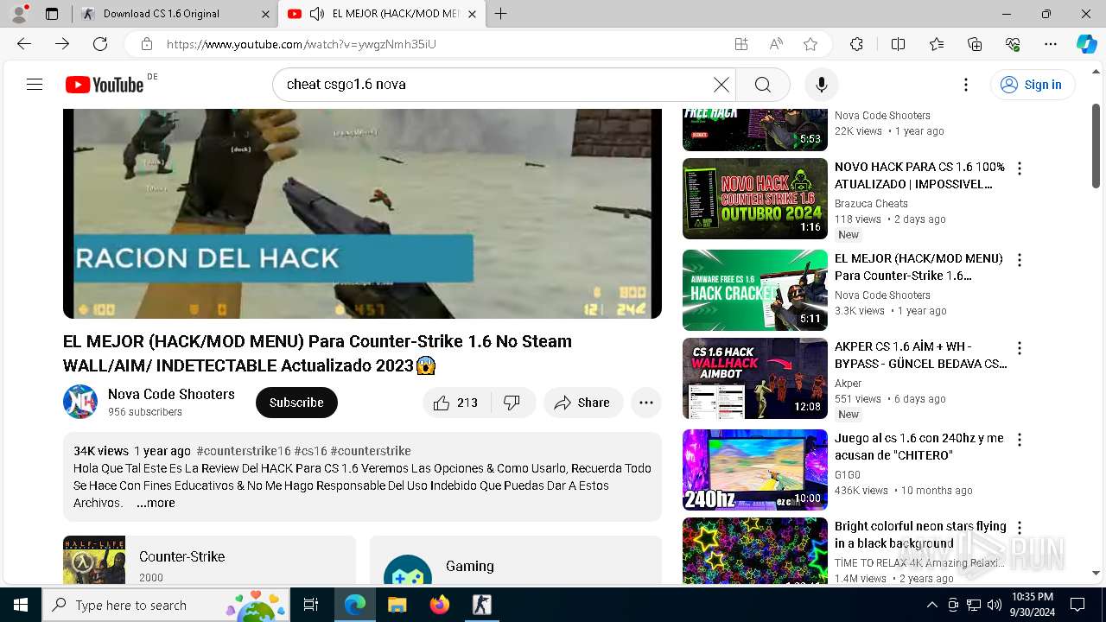Open a new browser tab
Screen dimensions: 1106x622
click(501, 14)
